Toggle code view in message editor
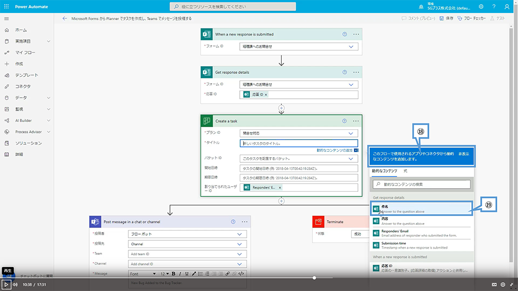Viewport: 518px width, 291px height. pyautogui.click(x=241, y=274)
